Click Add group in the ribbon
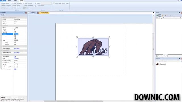This screenshot has height=102, width=182. pyautogui.click(x=16, y=6)
